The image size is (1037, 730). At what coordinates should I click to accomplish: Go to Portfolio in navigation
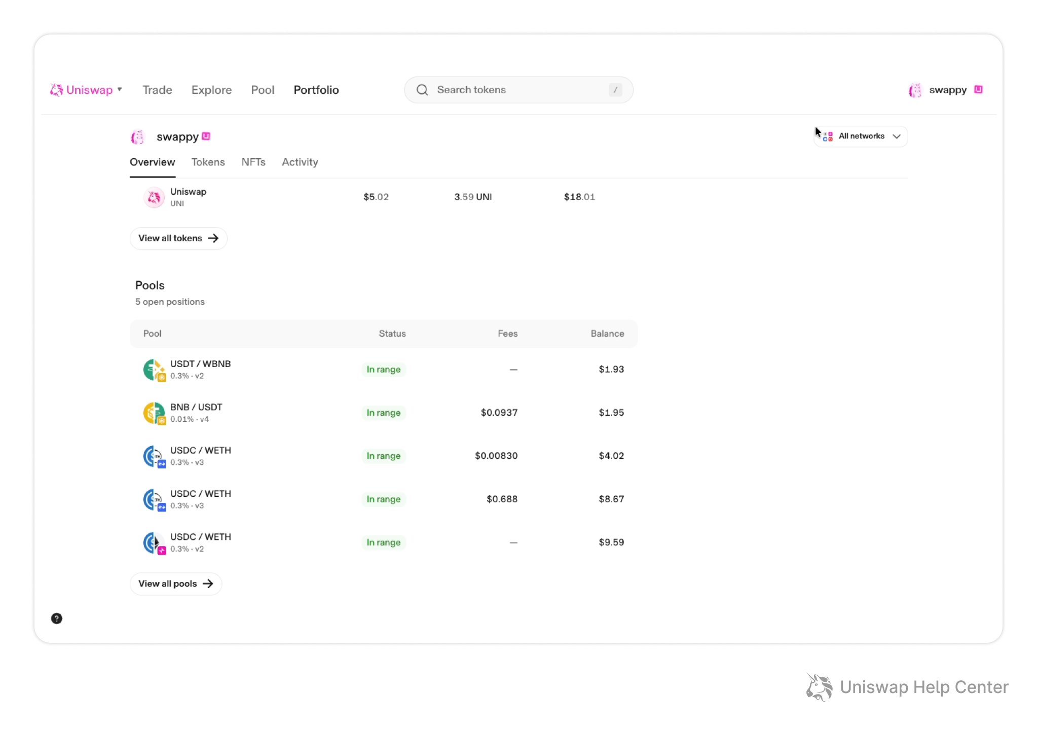coord(316,90)
